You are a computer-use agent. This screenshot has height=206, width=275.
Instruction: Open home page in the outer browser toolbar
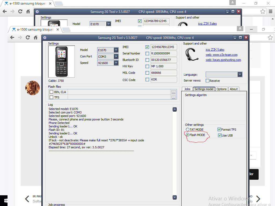tap(28, 12)
